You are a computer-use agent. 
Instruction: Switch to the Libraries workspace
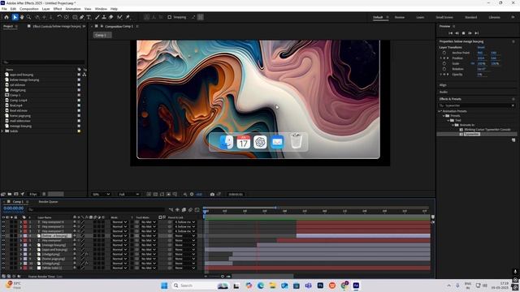[x=494, y=17]
